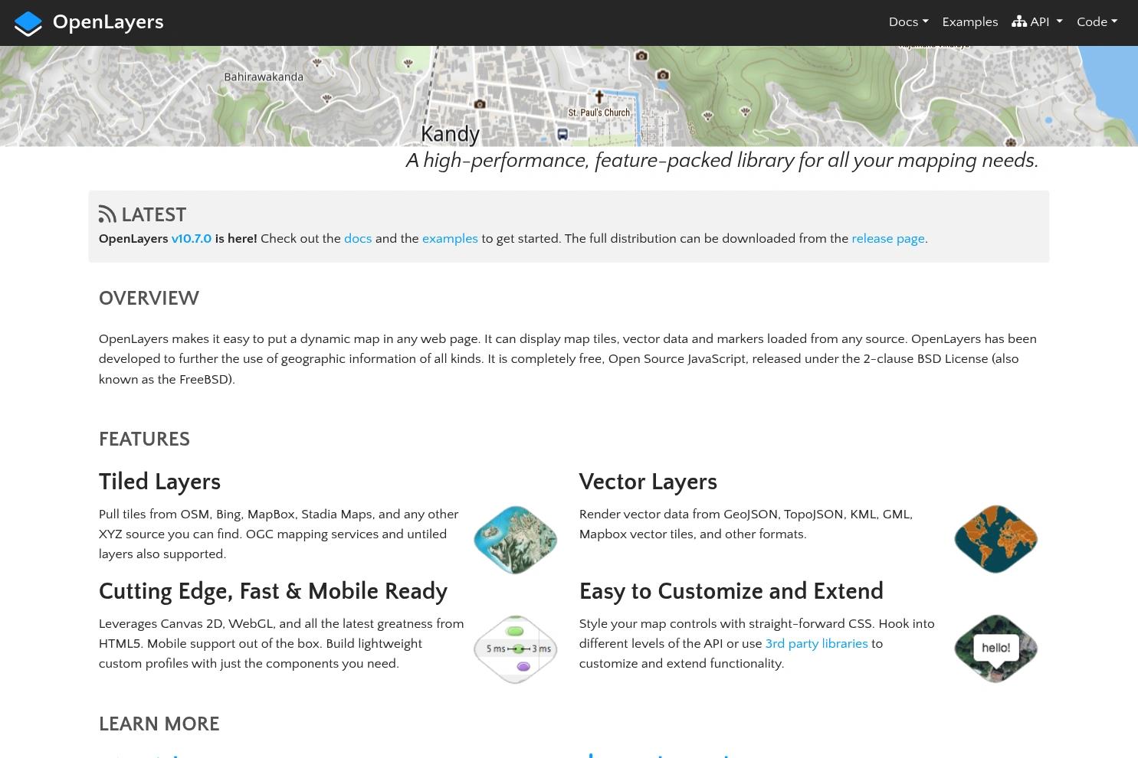Open the 3rd party libraries link
Screen dimensions: 1138x758
[816, 644]
